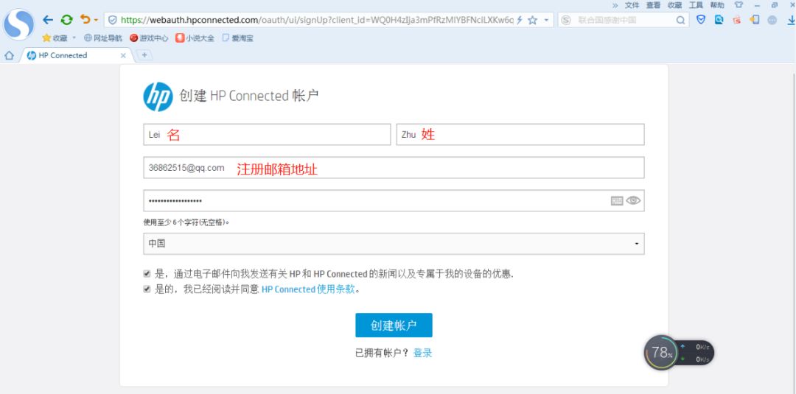Click the home icon on the tab bar
The image size is (796, 394).
tap(9, 55)
